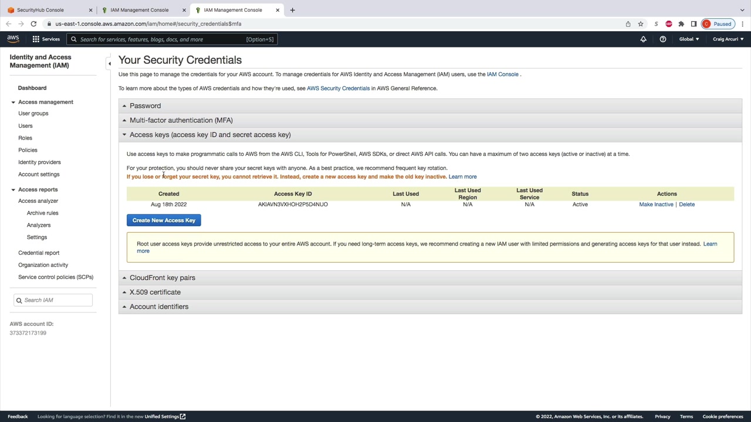Image resolution: width=751 pixels, height=422 pixels.
Task: Go to User groups in sidebar
Action: point(33,114)
